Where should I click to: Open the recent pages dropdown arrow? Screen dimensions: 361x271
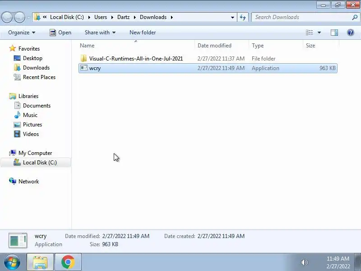pyautogui.click(x=29, y=17)
